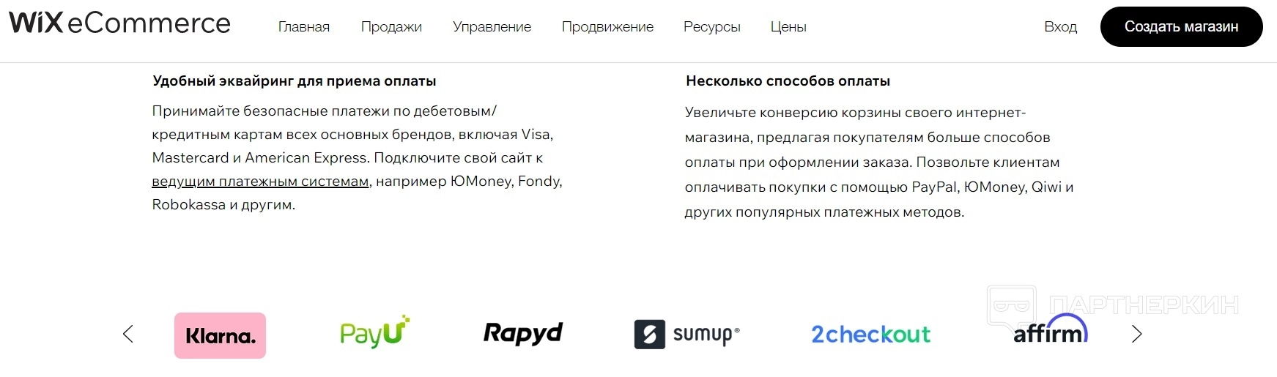Open the SumUp logo

pyautogui.click(x=686, y=335)
